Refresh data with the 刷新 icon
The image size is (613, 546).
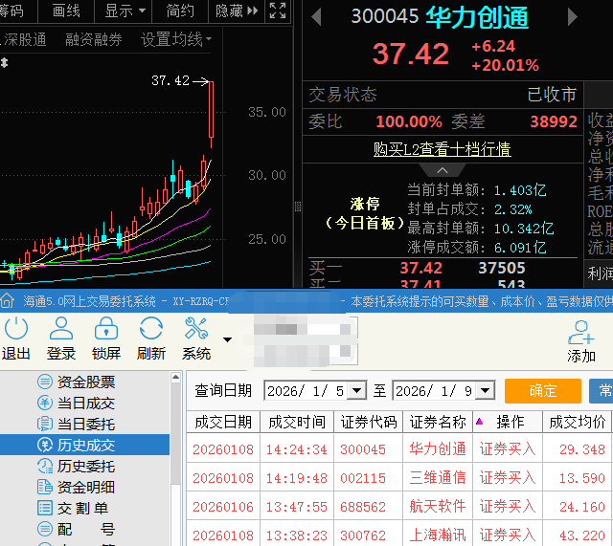(x=151, y=329)
